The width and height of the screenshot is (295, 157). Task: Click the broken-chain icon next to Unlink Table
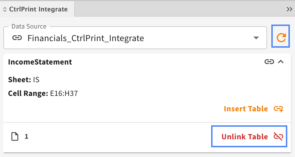click(x=278, y=136)
